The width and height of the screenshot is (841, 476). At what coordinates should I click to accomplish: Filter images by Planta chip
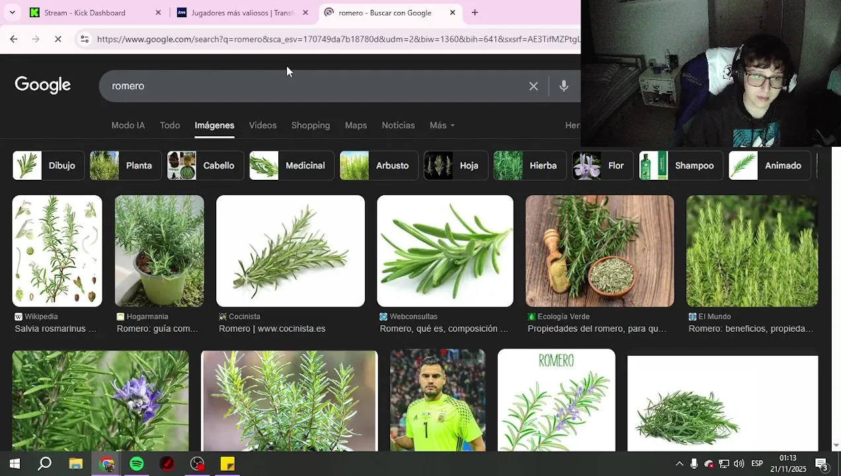pos(126,165)
